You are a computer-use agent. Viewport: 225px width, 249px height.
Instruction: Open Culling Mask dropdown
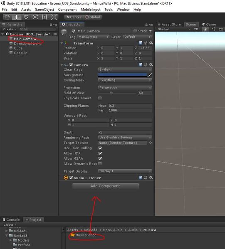pos(125,80)
